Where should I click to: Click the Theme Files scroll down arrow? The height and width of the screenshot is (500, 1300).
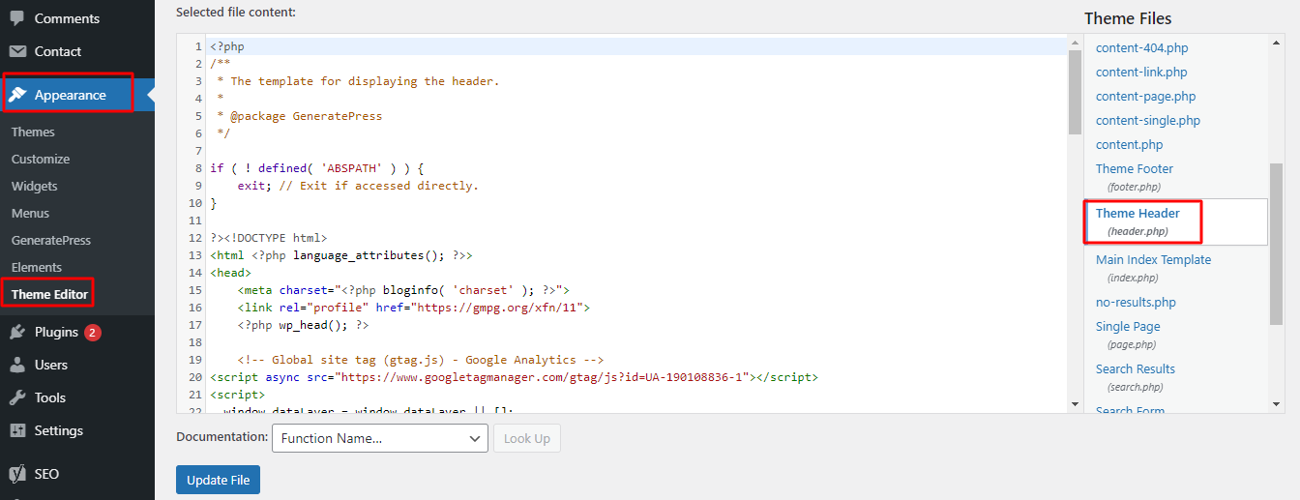point(1276,403)
